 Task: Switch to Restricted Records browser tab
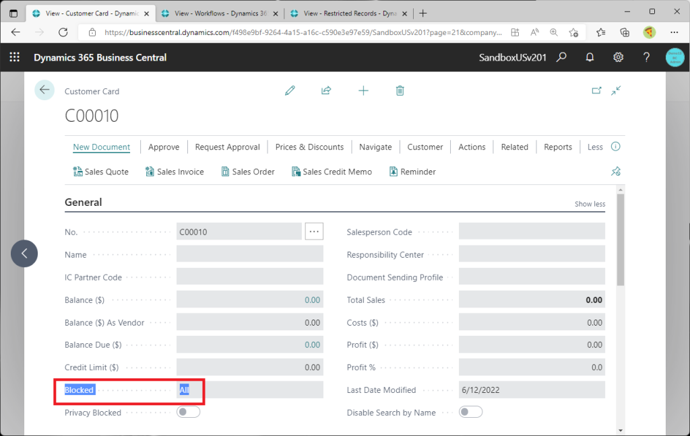click(350, 13)
